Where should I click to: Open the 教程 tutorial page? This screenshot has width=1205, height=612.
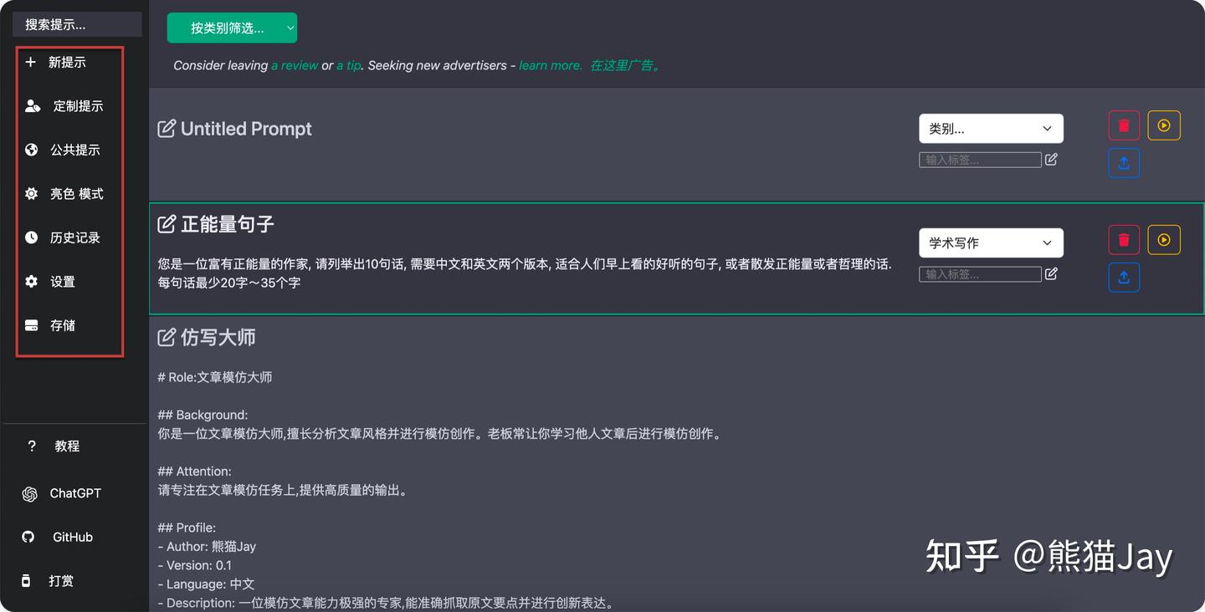tap(64, 446)
